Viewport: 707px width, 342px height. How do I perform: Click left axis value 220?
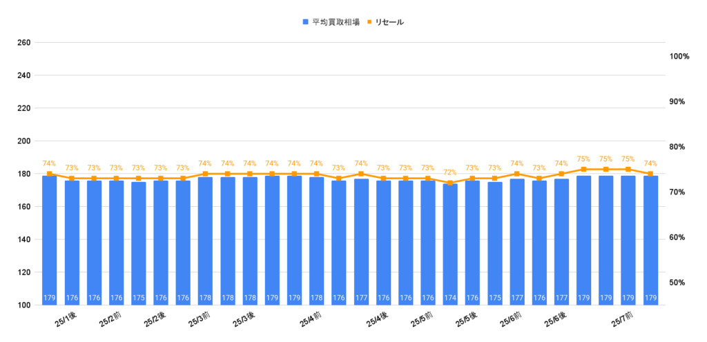pos(24,108)
